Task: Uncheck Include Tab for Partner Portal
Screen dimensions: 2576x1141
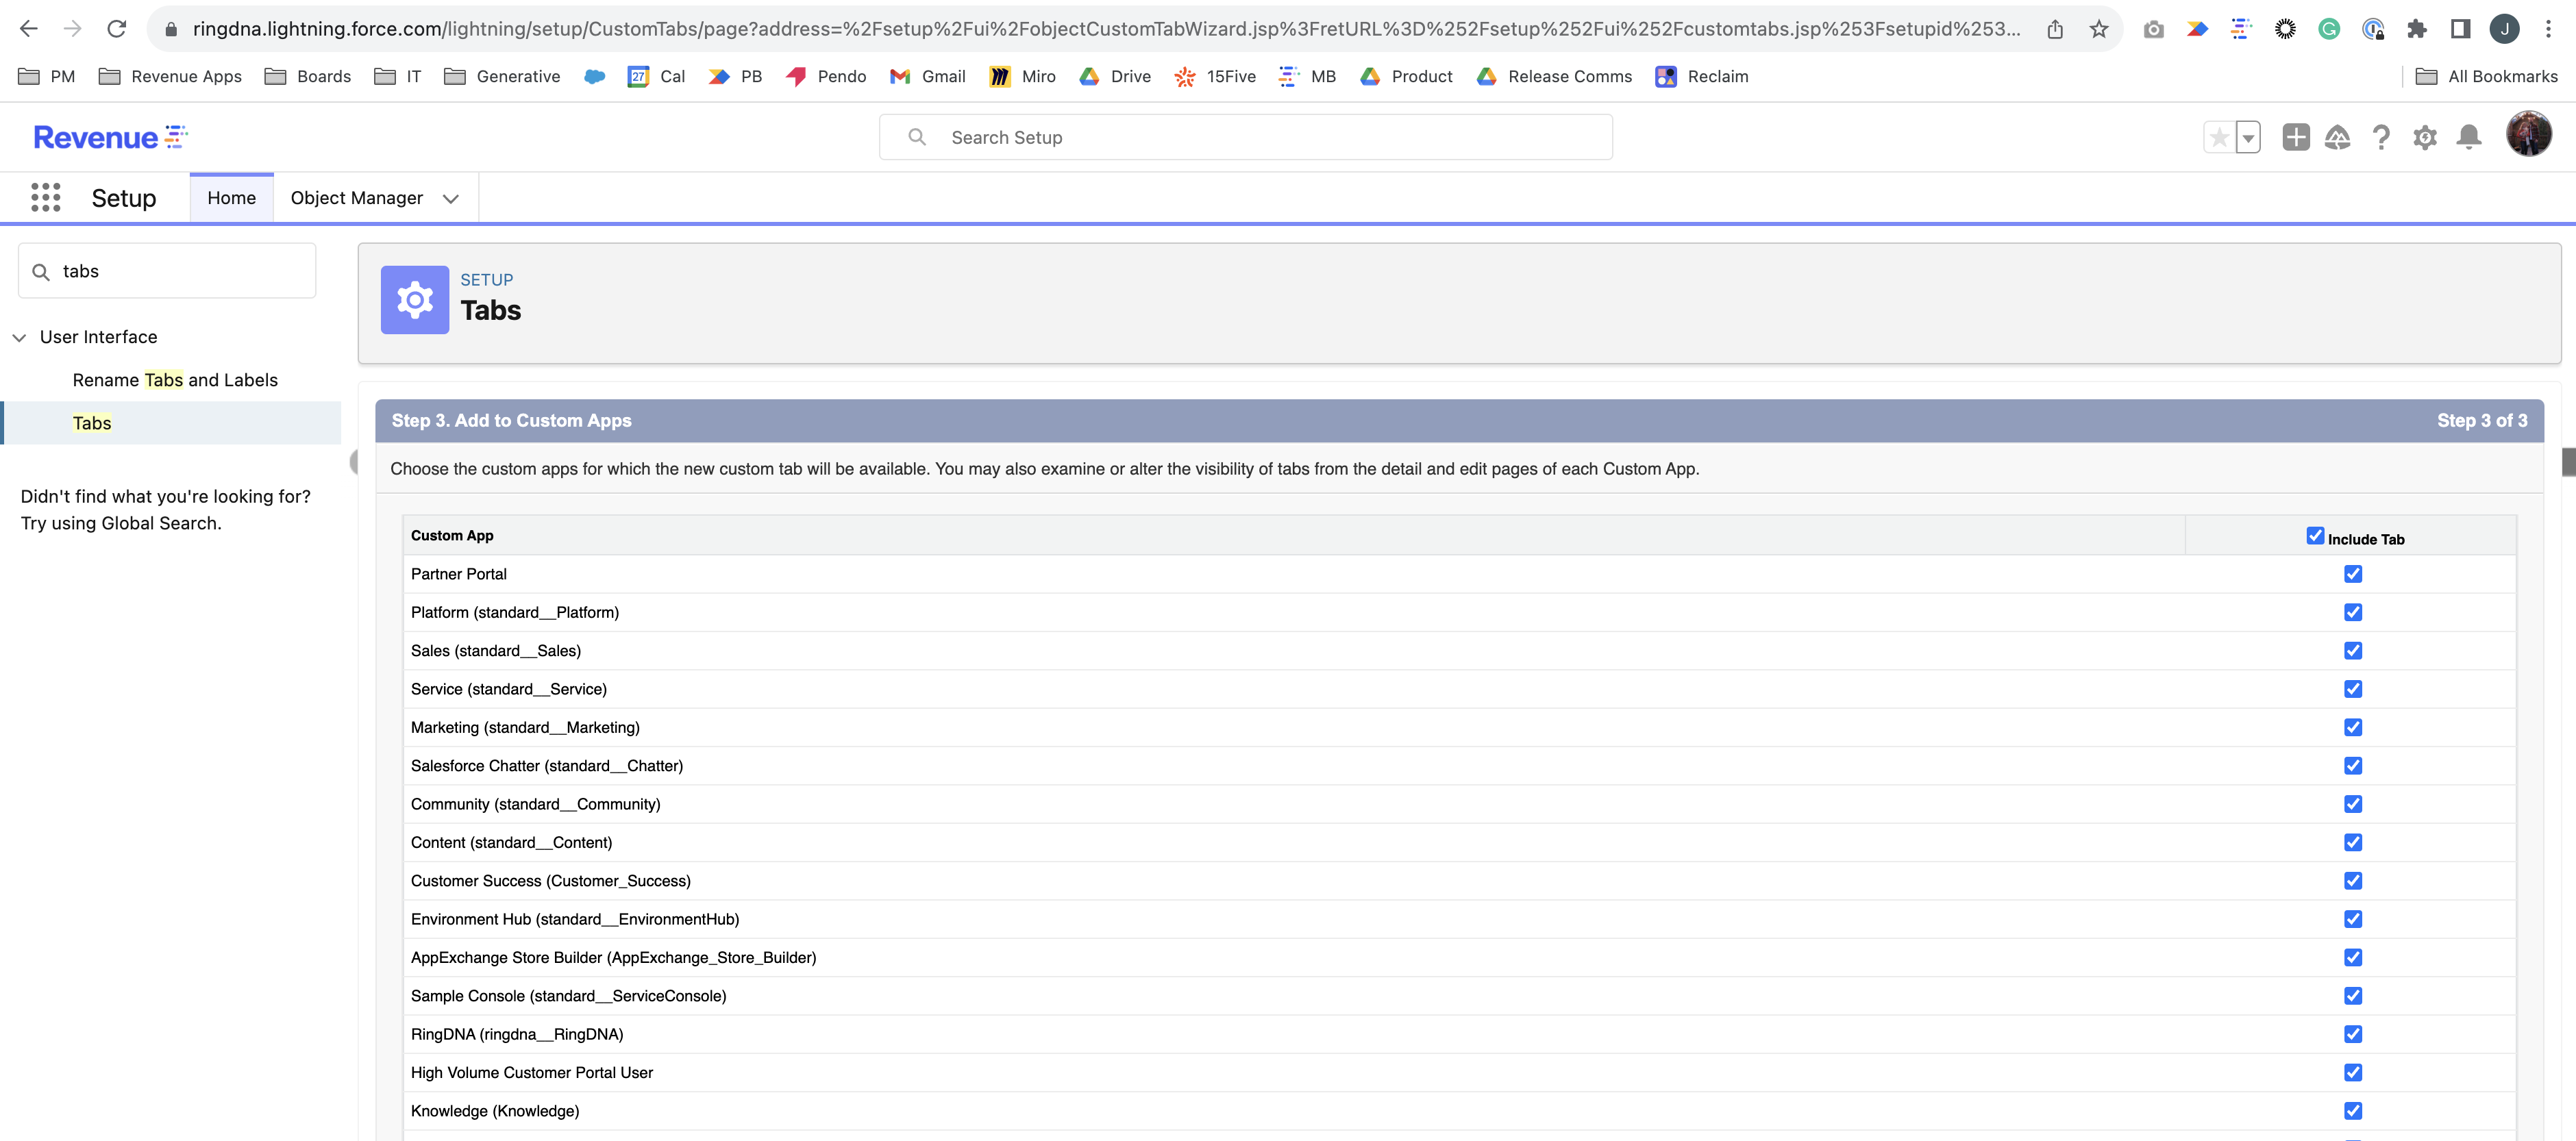Action: pyautogui.click(x=2353, y=574)
